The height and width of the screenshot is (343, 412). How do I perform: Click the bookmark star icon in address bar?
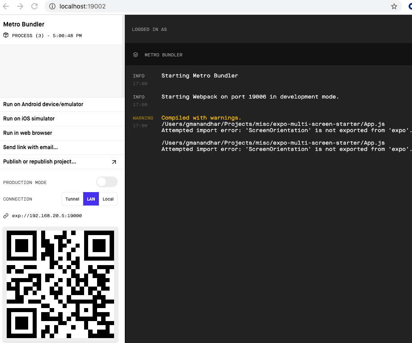(394, 7)
